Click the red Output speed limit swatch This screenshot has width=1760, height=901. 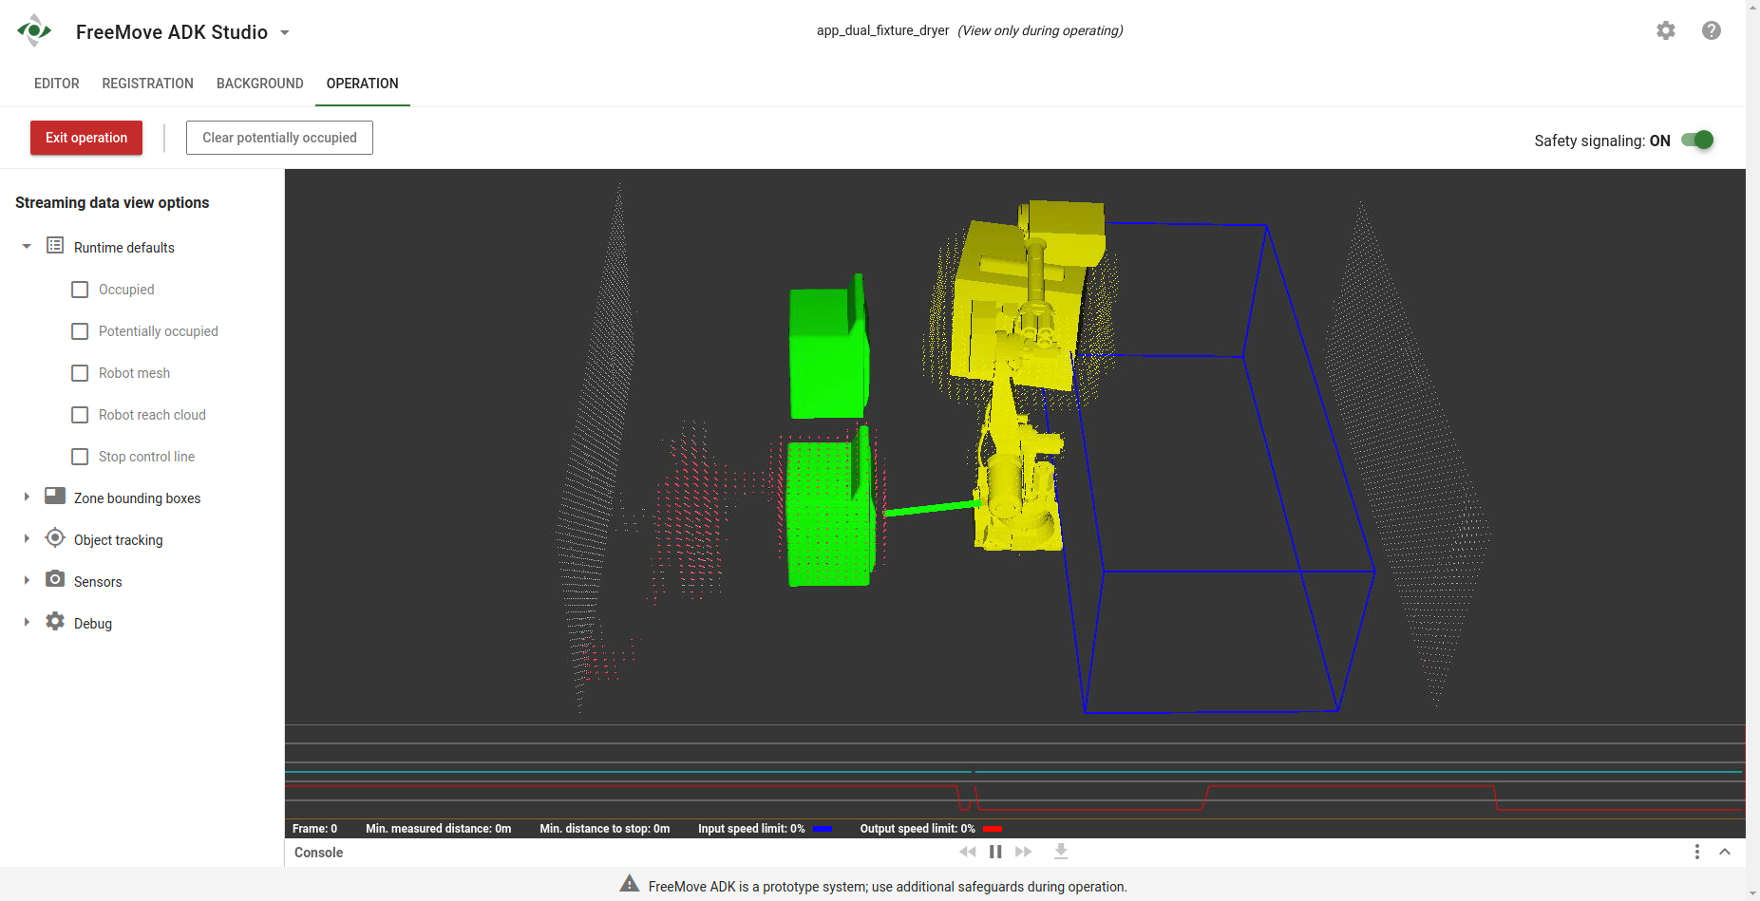(x=993, y=829)
